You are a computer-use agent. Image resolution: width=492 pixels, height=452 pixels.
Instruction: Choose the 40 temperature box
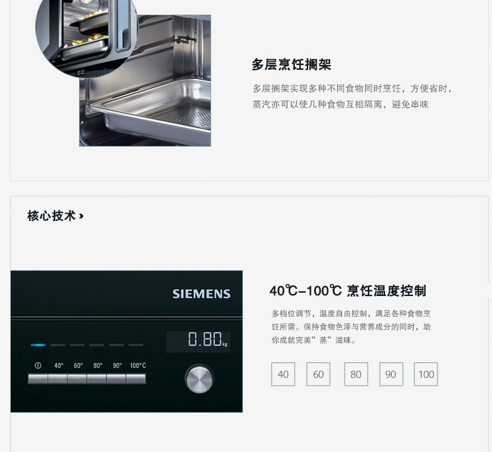(x=283, y=374)
